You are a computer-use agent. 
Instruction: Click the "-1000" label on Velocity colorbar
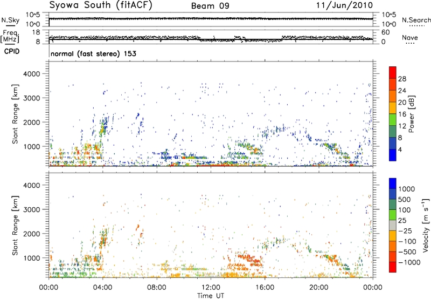pyautogui.click(x=409, y=262)
